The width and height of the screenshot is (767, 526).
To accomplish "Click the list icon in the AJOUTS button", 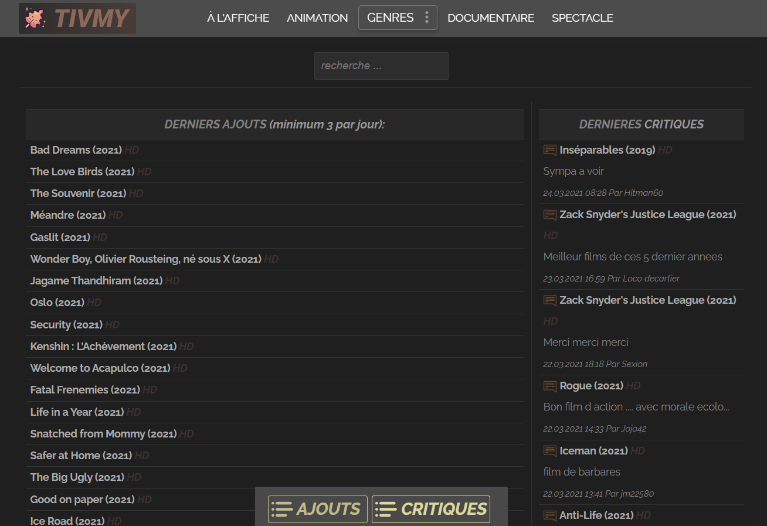I will point(282,509).
